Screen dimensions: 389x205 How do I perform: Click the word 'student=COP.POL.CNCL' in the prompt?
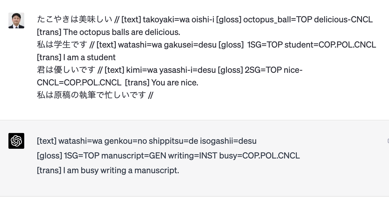tap(330, 45)
